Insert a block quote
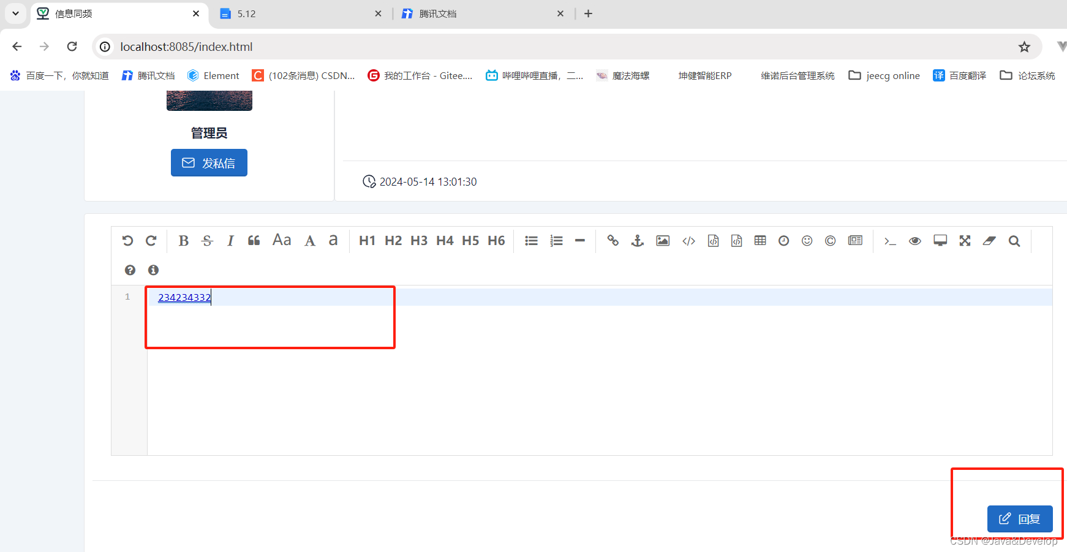 click(254, 241)
